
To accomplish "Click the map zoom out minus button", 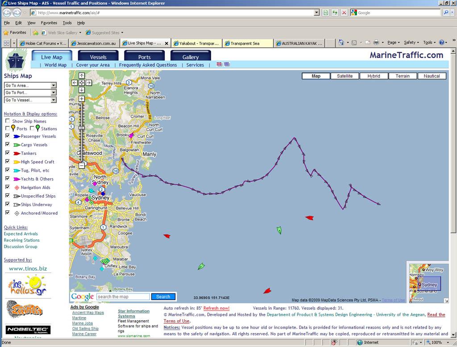I will point(82,165).
